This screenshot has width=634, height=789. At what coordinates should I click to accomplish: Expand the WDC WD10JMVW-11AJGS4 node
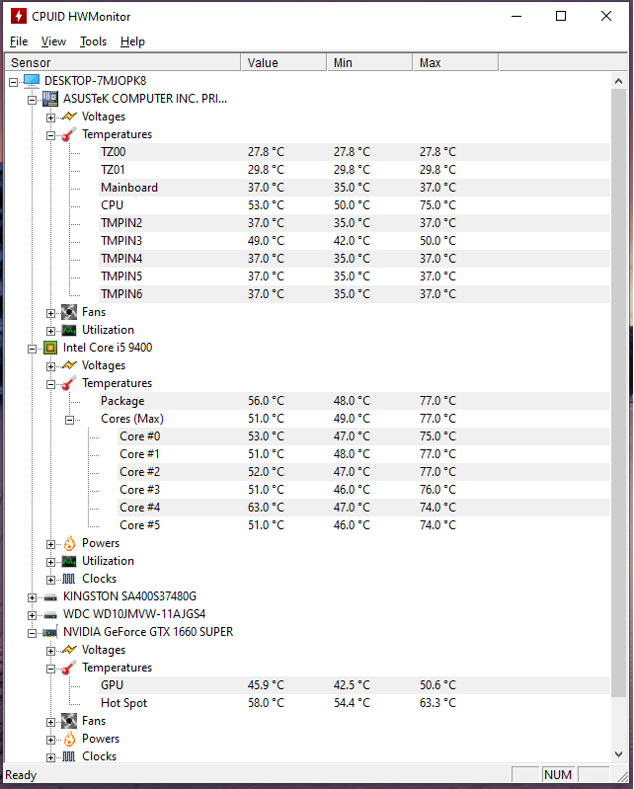[x=33, y=615]
